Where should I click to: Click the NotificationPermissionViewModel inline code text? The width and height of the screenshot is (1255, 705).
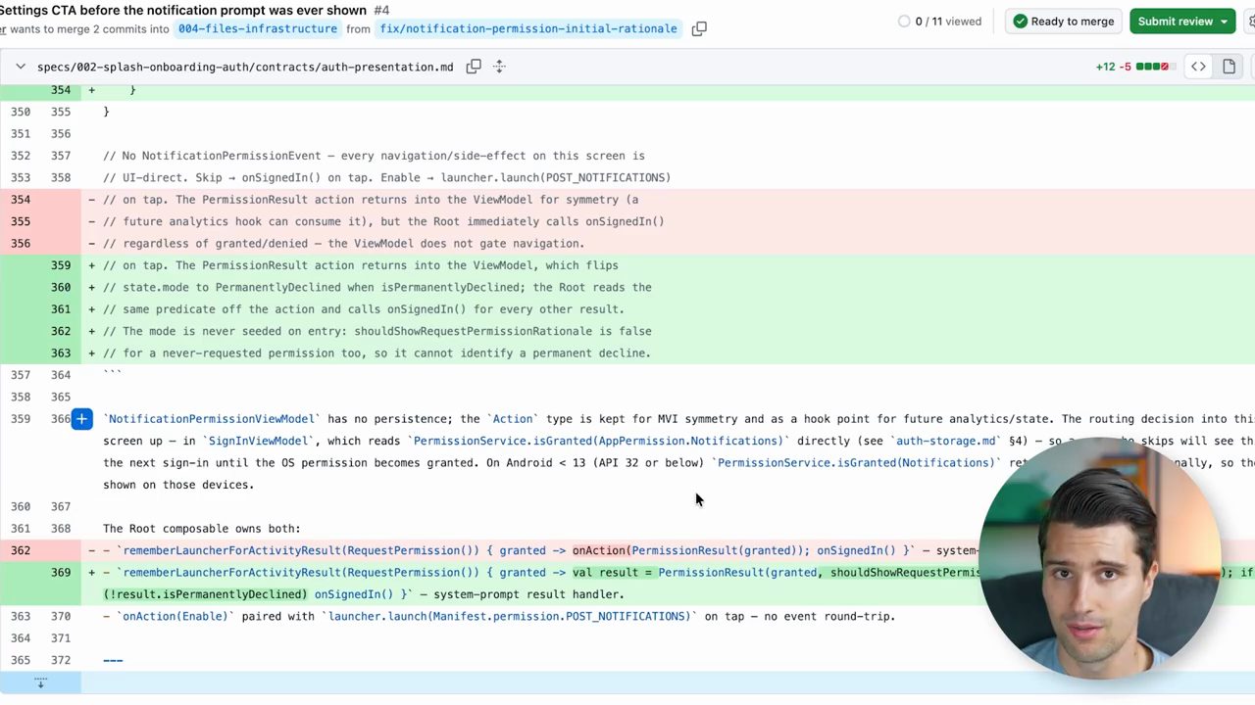coord(212,419)
